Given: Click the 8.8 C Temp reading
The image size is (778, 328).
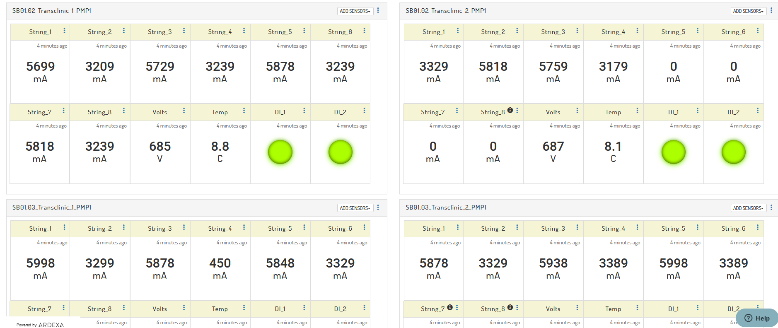Looking at the screenshot, I should [x=220, y=152].
